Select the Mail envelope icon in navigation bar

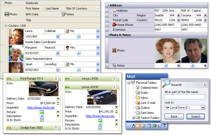[138, 126]
